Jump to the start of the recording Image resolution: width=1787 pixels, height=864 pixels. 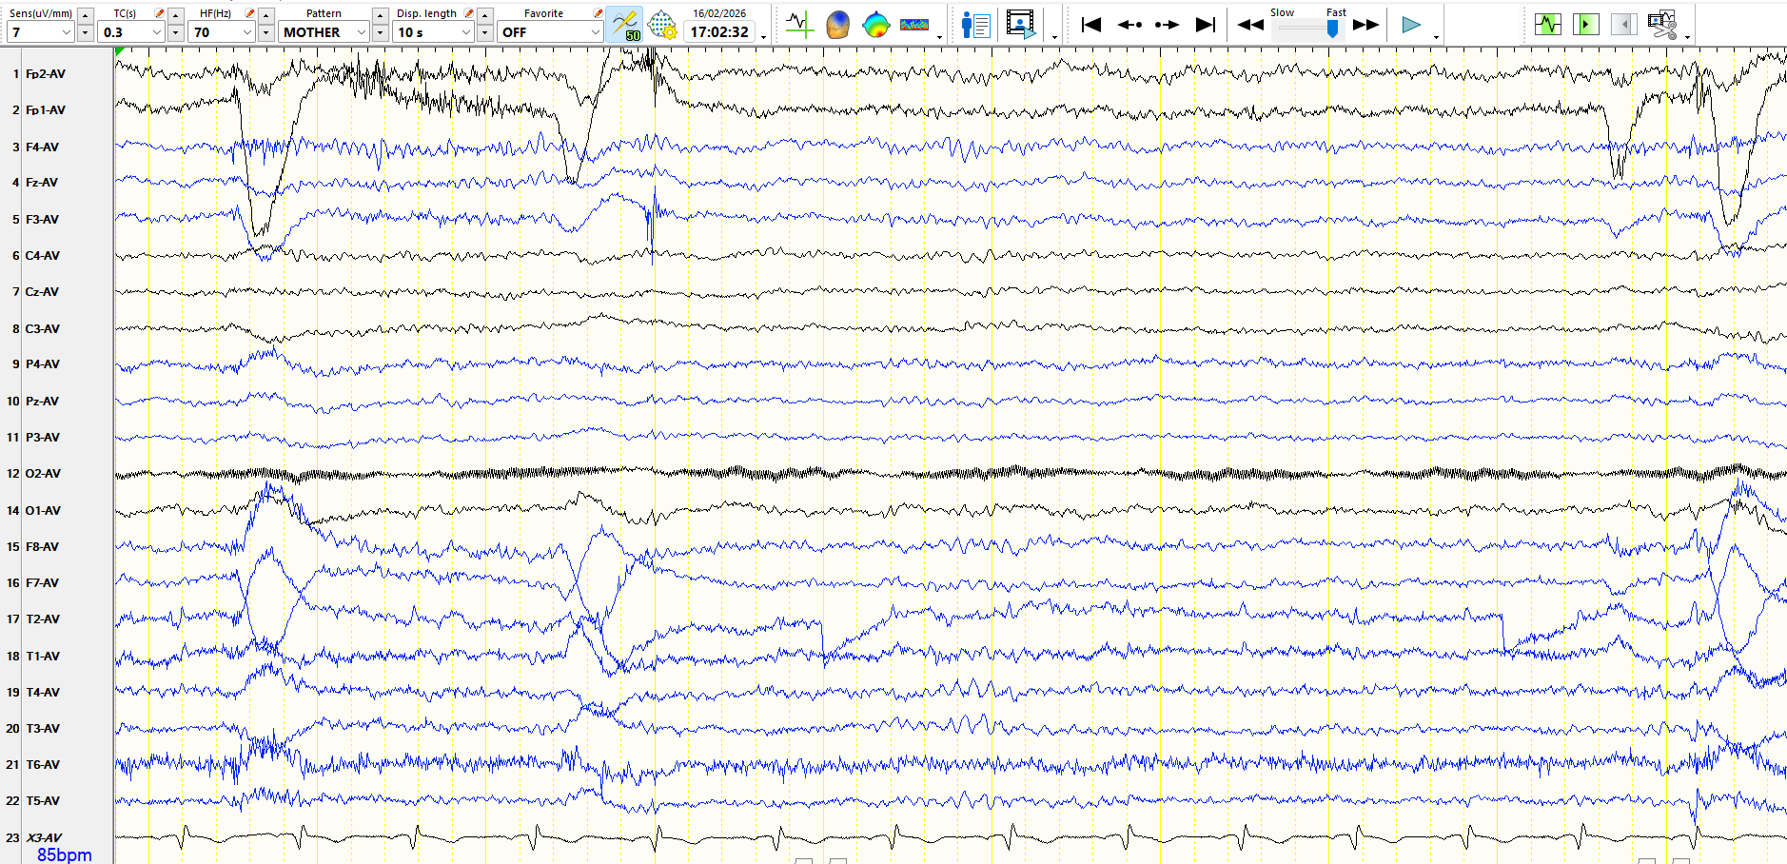point(1091,25)
